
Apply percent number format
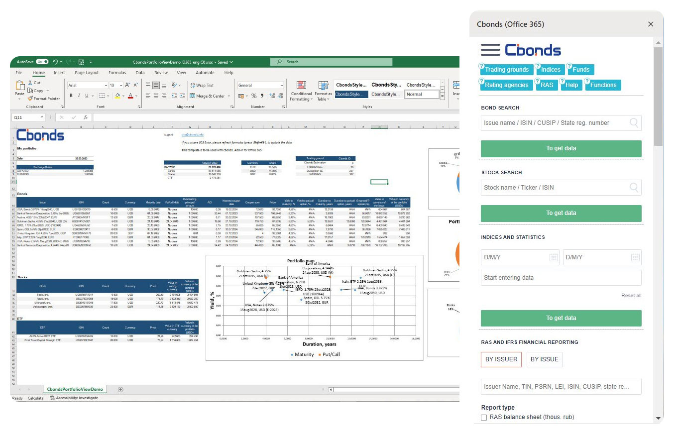tap(254, 96)
